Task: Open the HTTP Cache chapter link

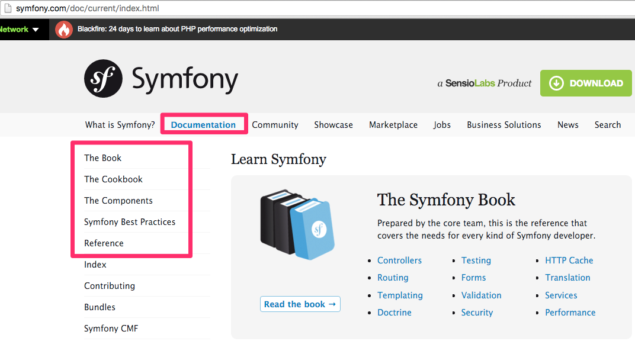Action: [569, 260]
